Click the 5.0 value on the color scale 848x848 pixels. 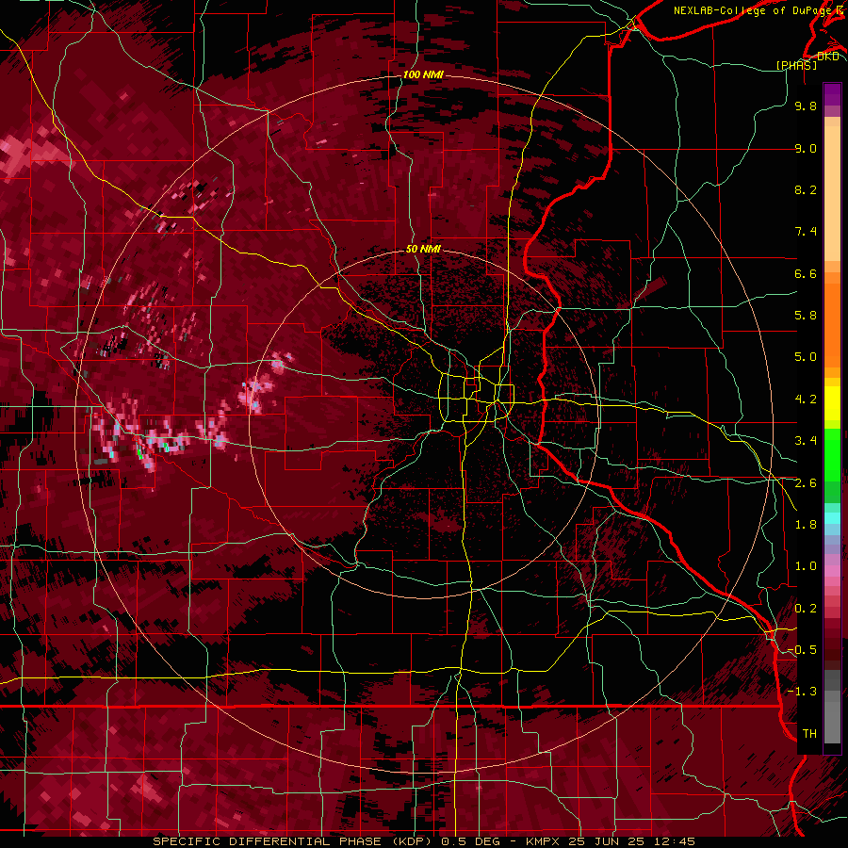(806, 357)
